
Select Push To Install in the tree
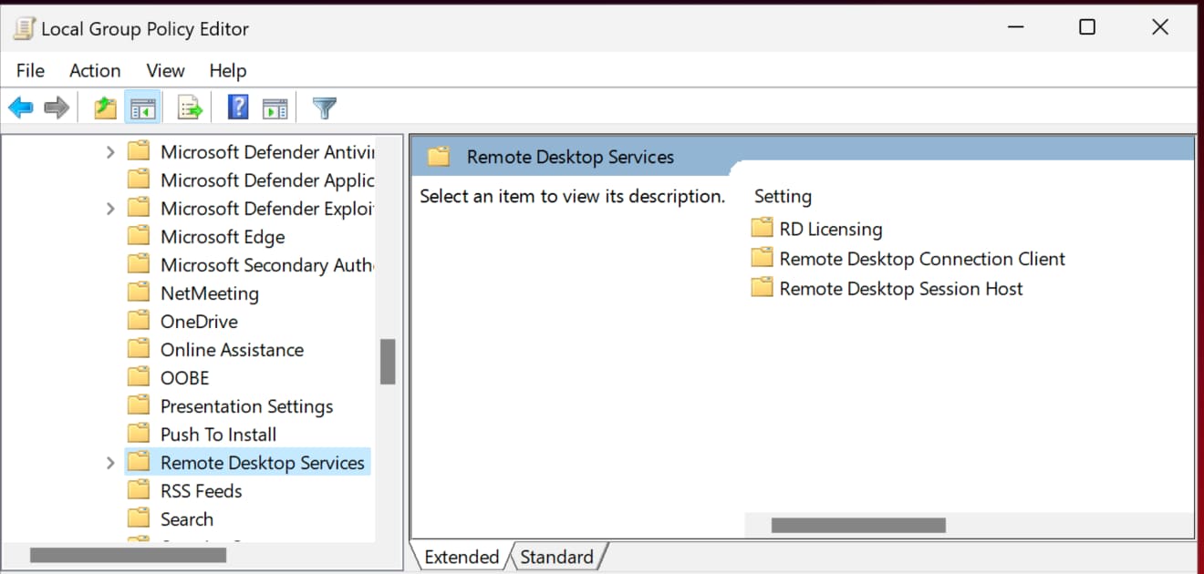[x=218, y=435]
